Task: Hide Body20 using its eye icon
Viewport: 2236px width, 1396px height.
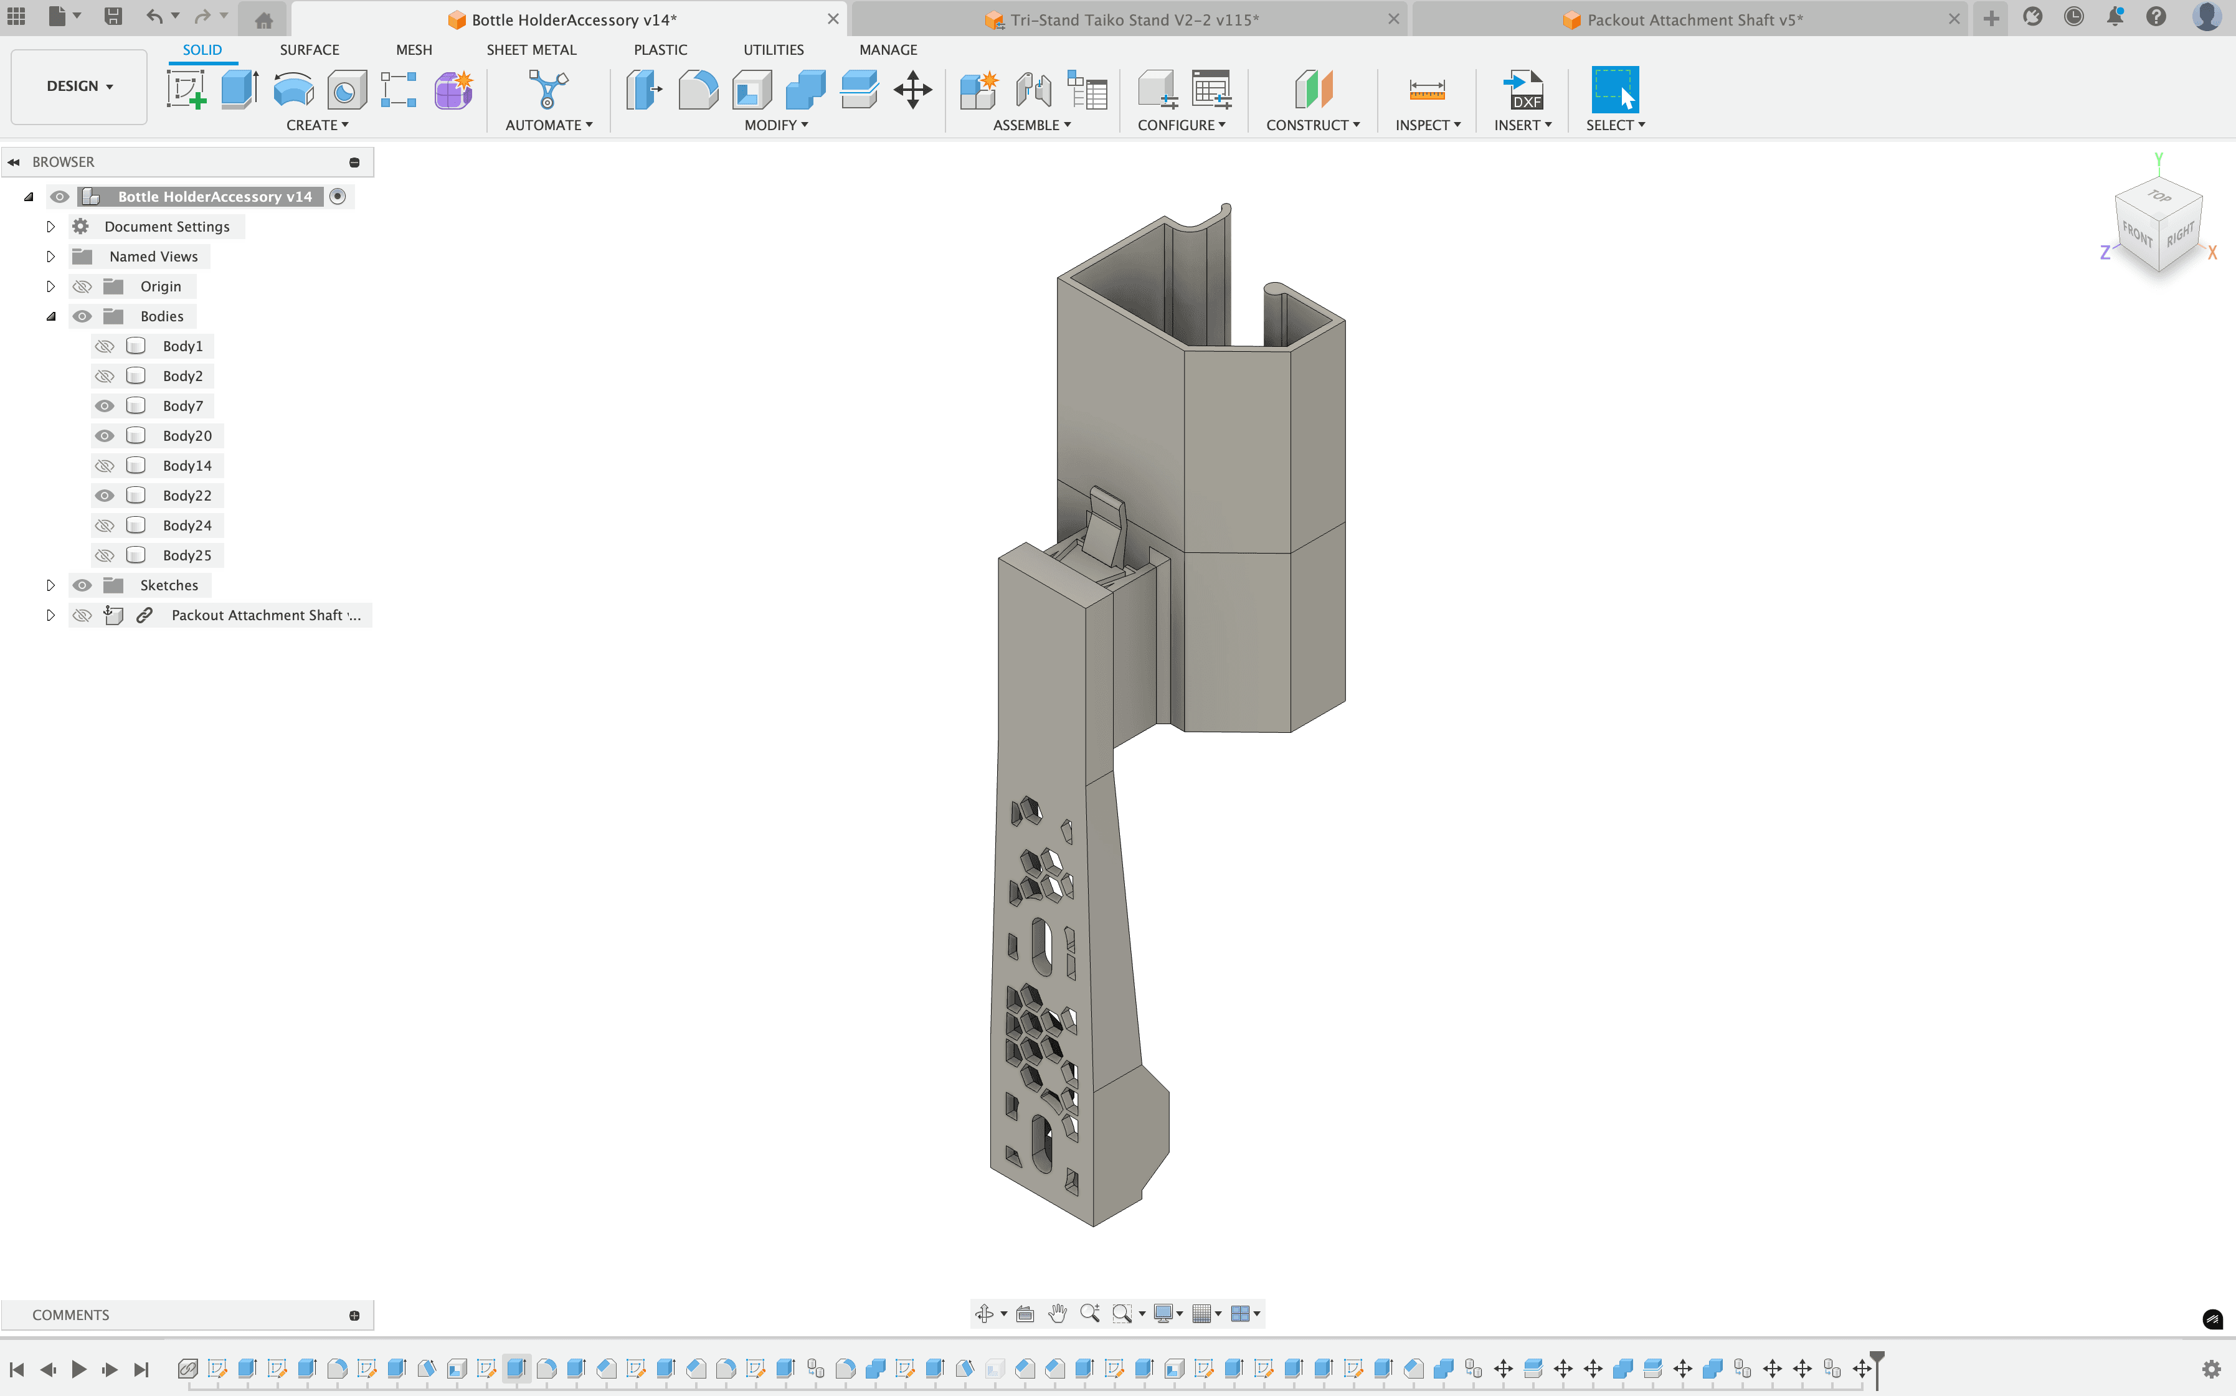Action: coord(105,436)
